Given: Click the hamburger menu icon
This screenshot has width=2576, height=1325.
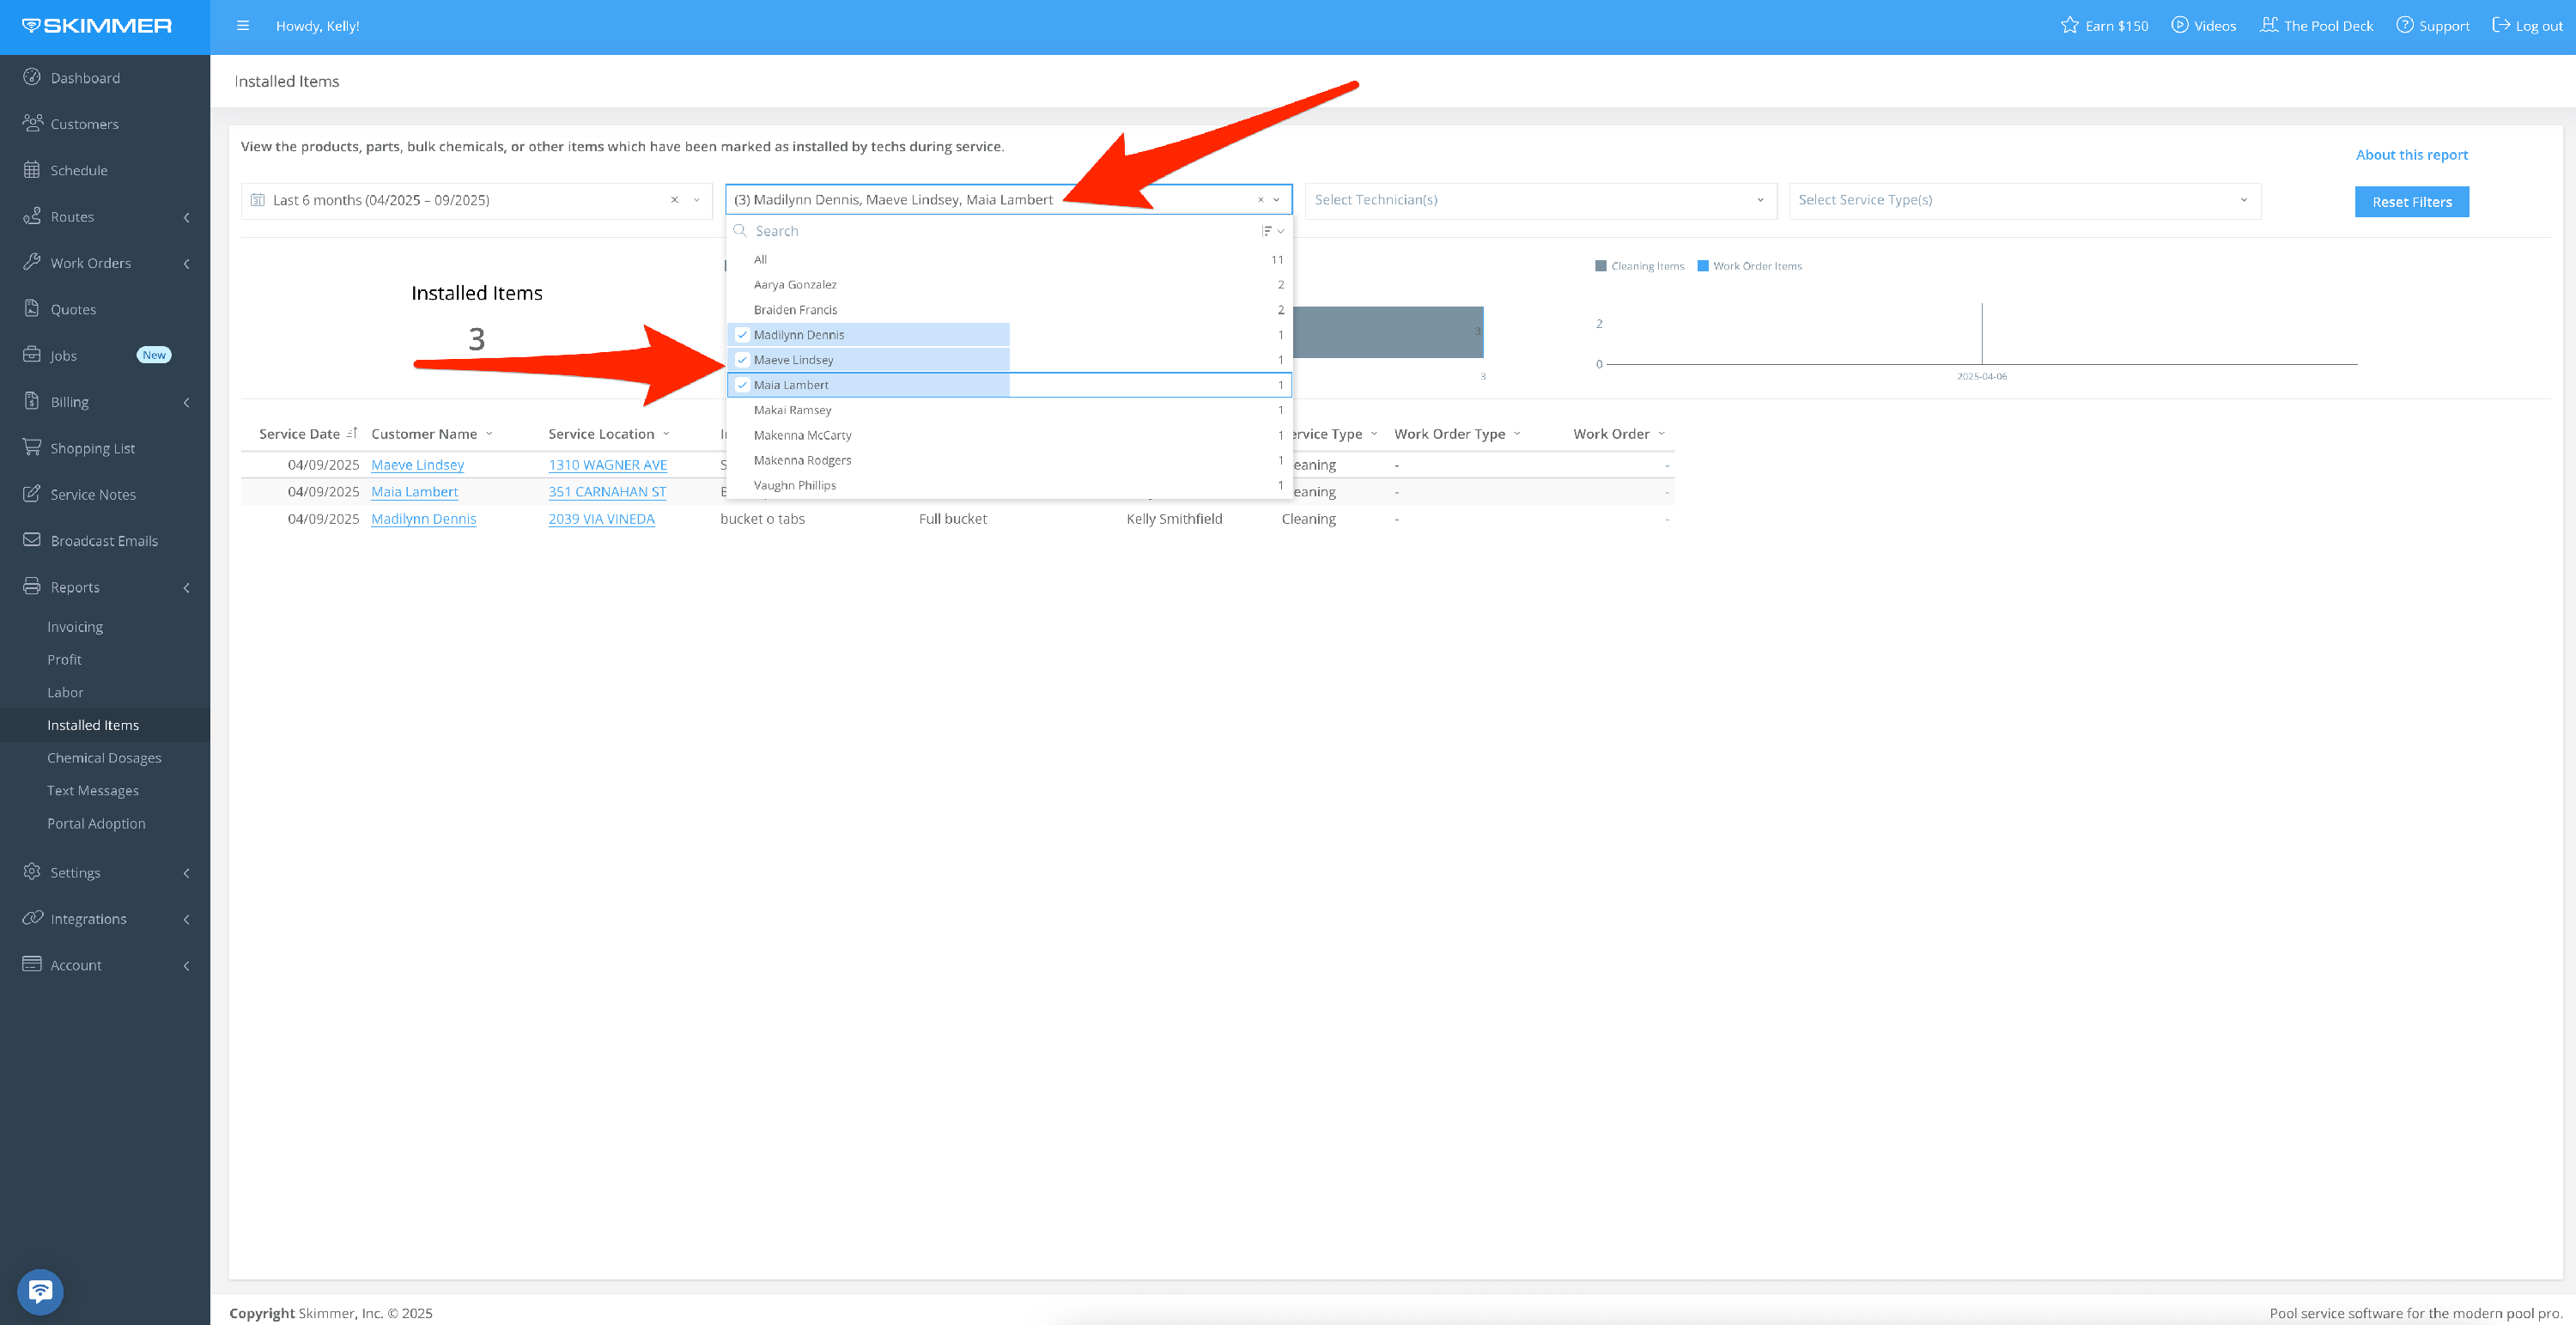Looking at the screenshot, I should [x=242, y=26].
